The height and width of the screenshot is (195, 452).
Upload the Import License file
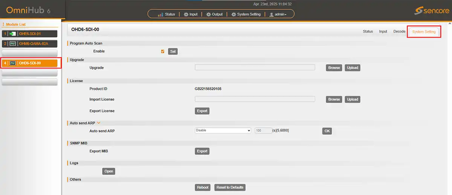coord(353,100)
